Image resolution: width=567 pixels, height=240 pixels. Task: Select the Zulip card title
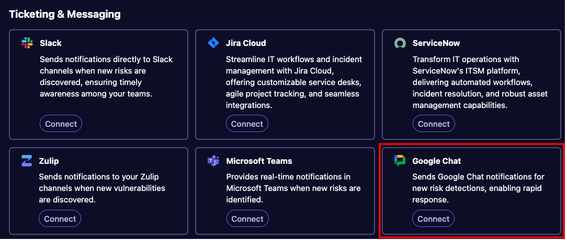point(49,161)
